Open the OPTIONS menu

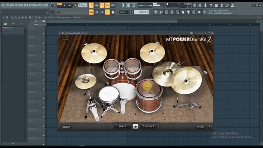point(33,5)
